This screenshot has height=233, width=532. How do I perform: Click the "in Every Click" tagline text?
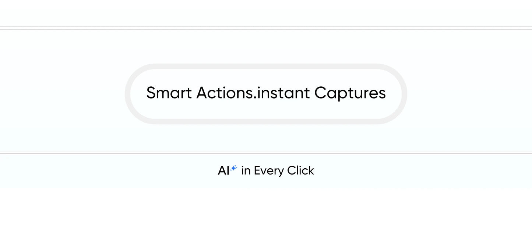click(278, 171)
